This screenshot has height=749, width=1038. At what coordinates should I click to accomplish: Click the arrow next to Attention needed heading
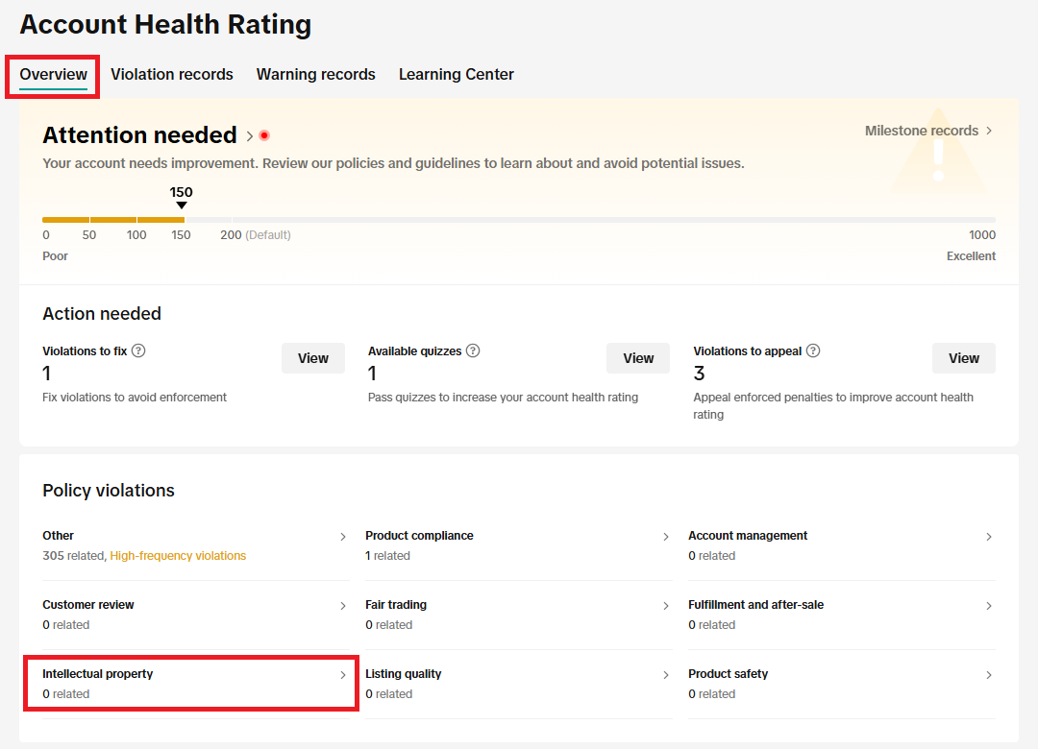[250, 135]
